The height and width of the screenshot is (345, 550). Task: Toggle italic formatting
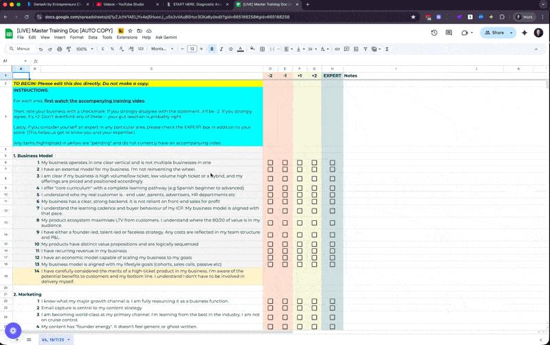tap(221, 49)
